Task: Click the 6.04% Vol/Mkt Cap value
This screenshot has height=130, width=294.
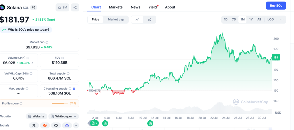Action: coord(18,78)
